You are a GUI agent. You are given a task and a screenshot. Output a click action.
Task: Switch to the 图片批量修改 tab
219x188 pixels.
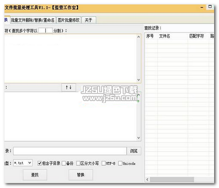[69, 20]
